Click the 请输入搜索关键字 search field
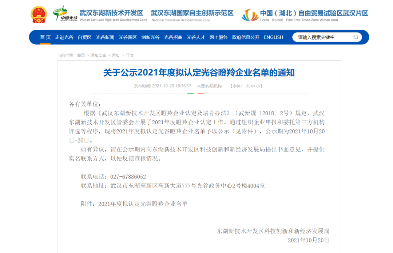Screen dimensions: 393x253 point(327,37)
